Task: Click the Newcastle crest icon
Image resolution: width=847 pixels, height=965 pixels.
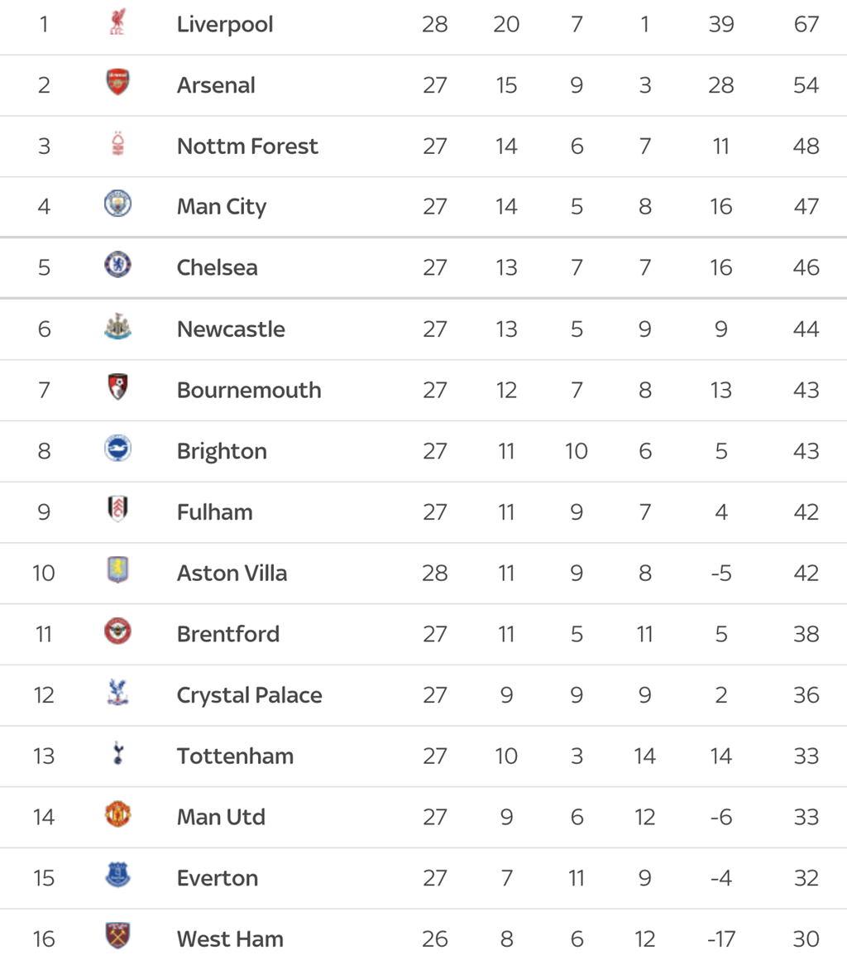Action: 117,326
